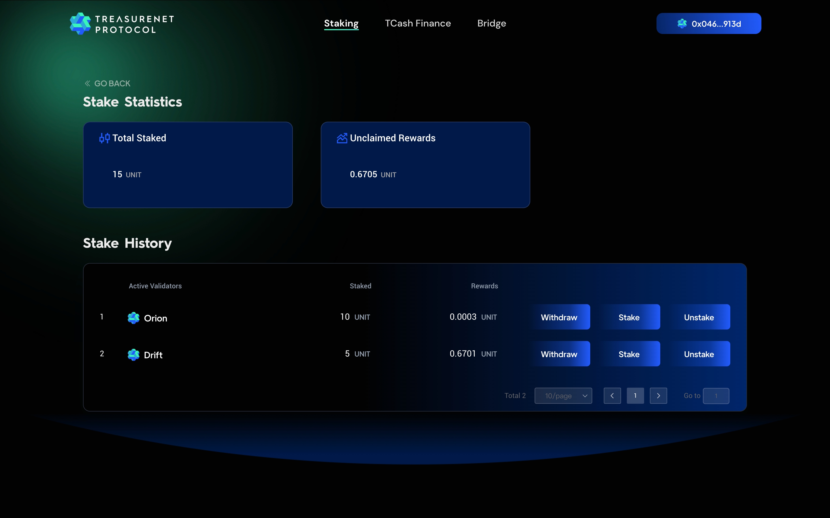Click Orion's 10 UNIT staked amount
830x518 pixels.
point(355,317)
